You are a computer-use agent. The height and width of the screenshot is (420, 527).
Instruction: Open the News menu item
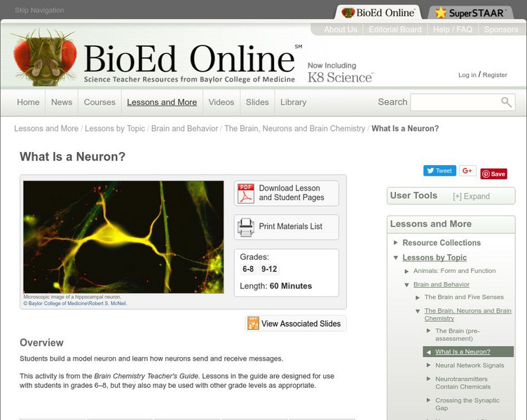tap(62, 102)
